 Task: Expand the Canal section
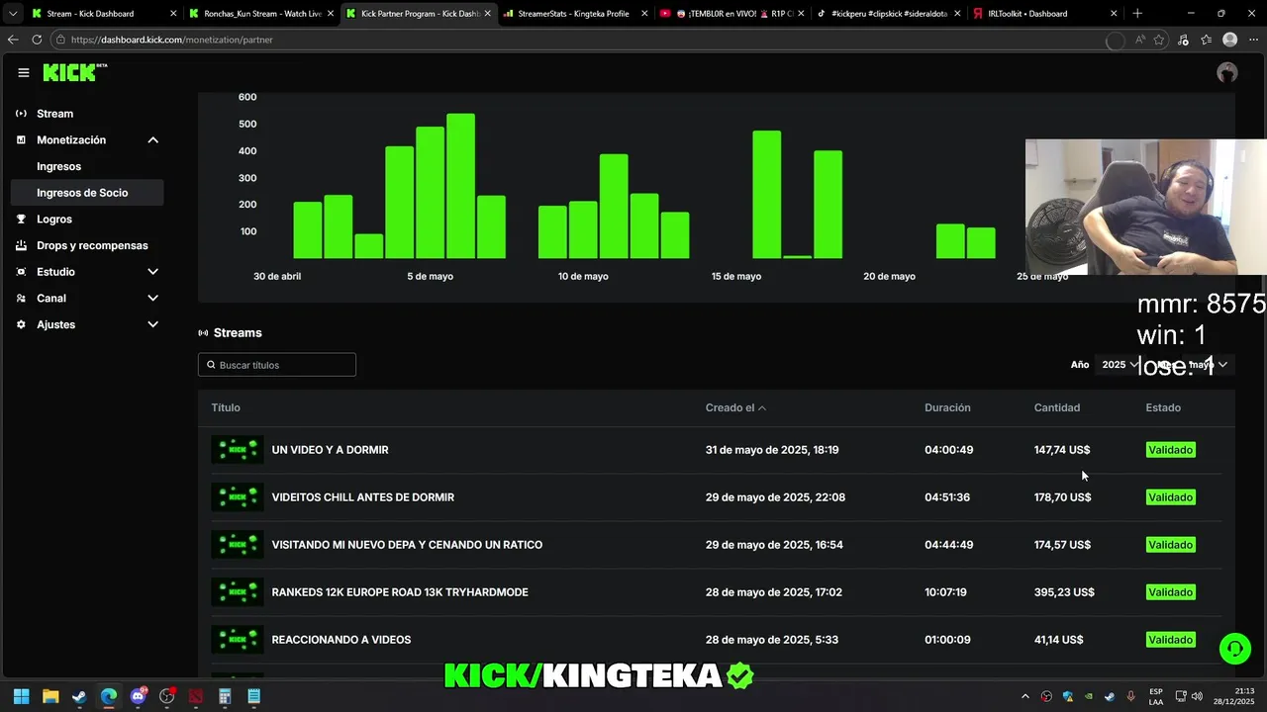[x=152, y=299]
